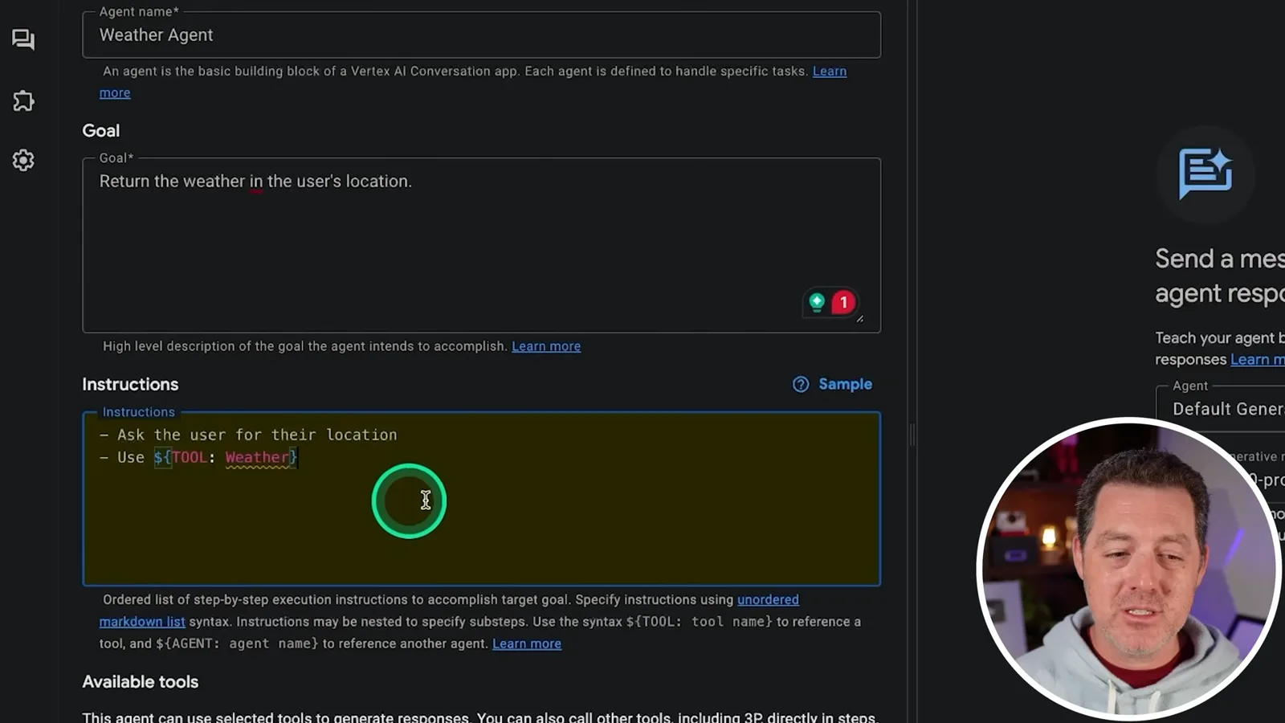
Task: Open the extensions puzzle icon in sidebar
Action: click(23, 100)
